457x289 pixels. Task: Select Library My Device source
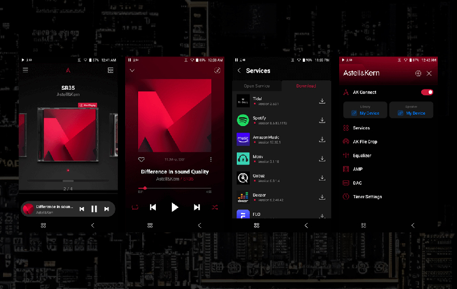[x=366, y=110]
